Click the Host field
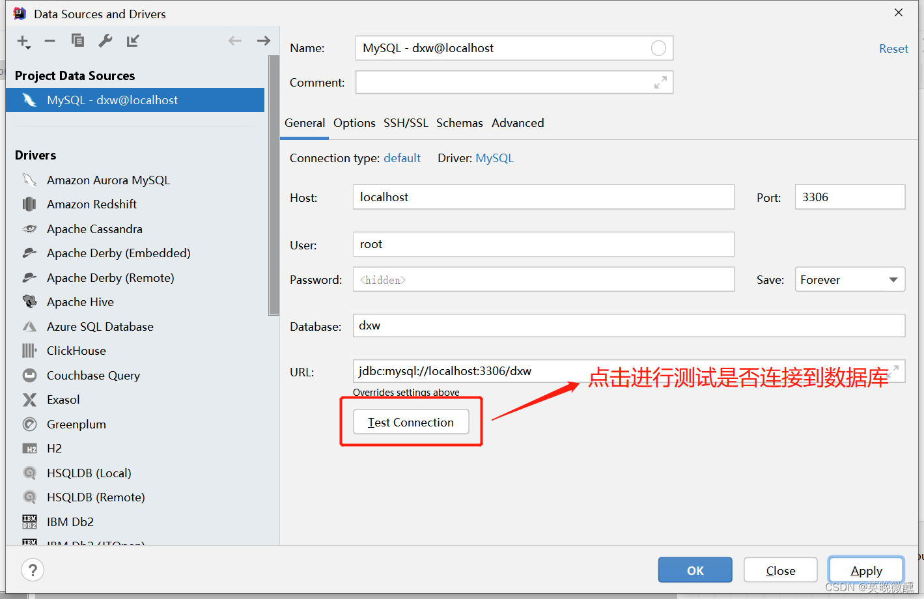924x599 pixels. point(543,197)
